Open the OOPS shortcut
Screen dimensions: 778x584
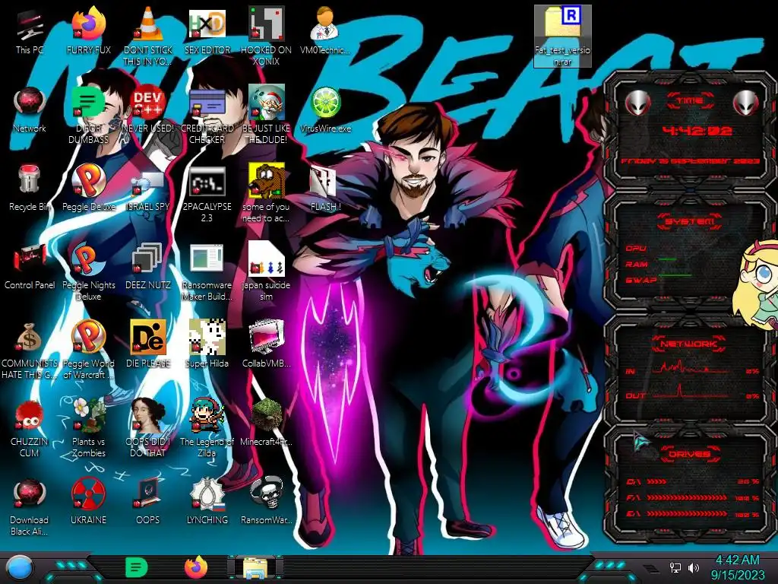148,500
